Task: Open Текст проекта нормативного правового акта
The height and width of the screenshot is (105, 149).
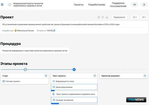Action: tap(74, 94)
